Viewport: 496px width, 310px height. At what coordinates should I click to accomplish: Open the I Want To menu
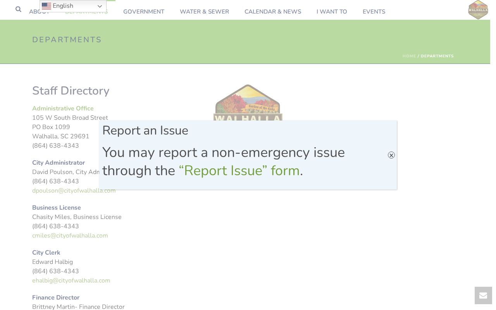click(x=332, y=12)
